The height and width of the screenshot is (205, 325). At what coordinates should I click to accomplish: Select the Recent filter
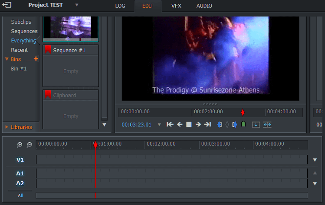19,50
